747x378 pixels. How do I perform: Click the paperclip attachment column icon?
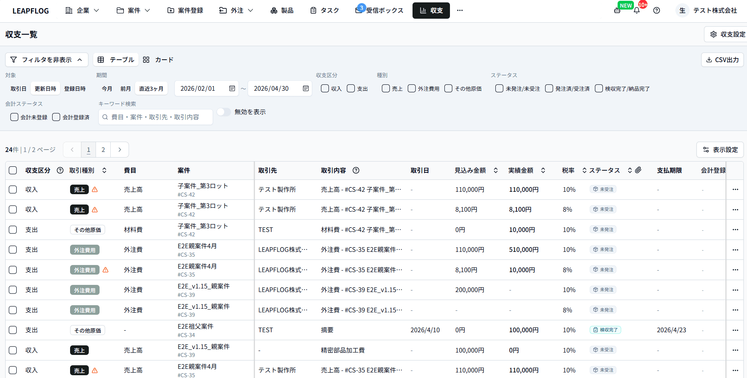pos(638,170)
